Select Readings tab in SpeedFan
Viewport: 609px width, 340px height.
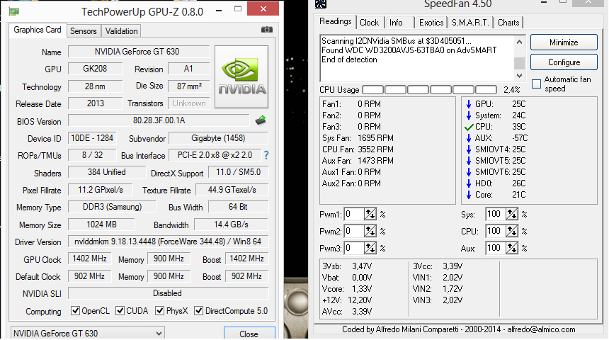(x=335, y=21)
